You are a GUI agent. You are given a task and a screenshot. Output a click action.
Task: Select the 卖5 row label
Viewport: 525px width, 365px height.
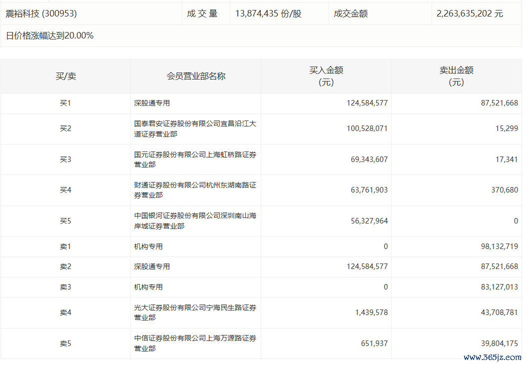[x=65, y=343]
